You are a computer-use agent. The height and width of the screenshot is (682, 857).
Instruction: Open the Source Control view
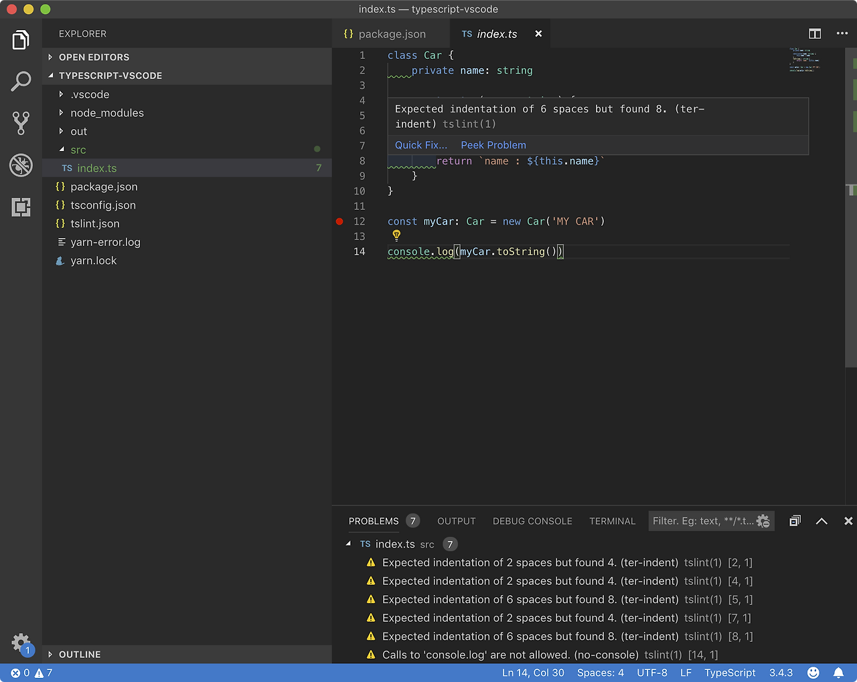click(x=21, y=123)
